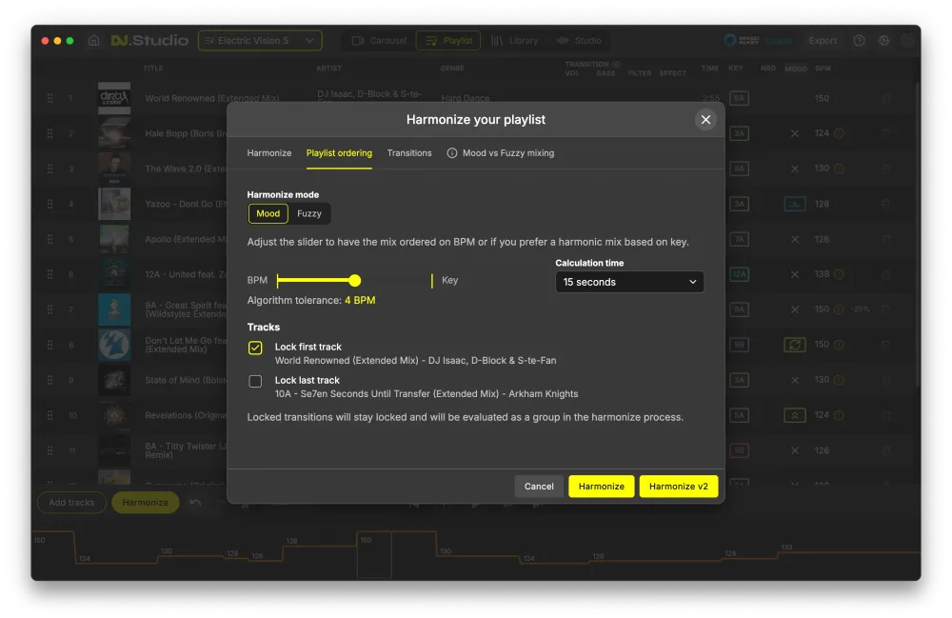Click the key badge in Don't Let Me Go row
The height and width of the screenshot is (618, 952).
coord(739,345)
